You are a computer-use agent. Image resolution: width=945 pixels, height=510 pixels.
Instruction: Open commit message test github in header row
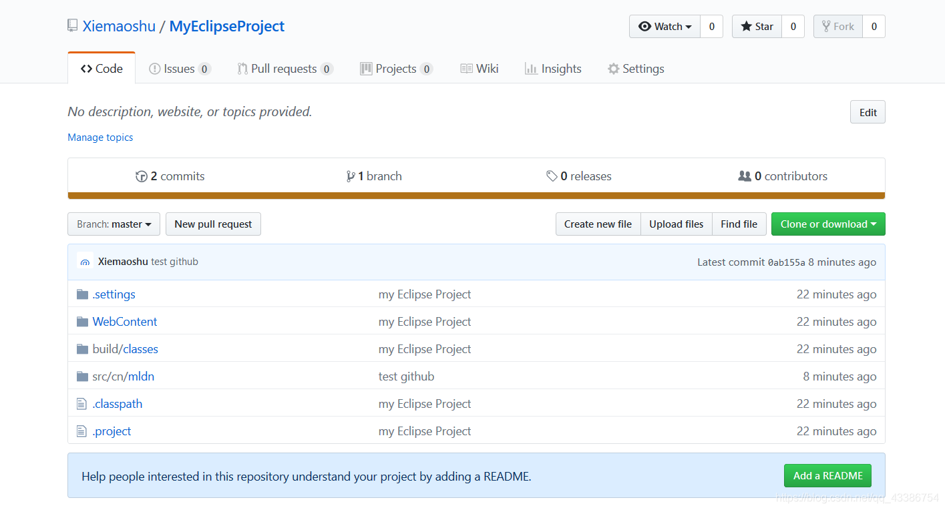point(175,262)
